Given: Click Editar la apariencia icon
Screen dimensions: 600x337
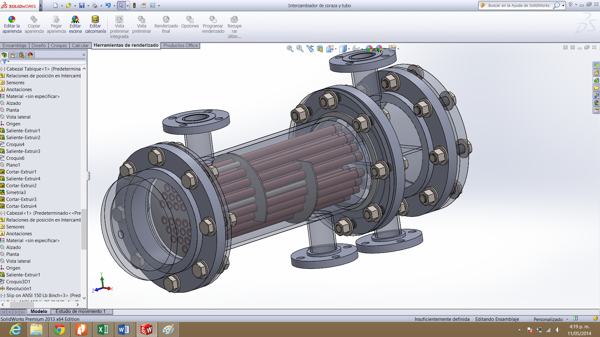Looking at the screenshot, I should pyautogui.click(x=12, y=20).
